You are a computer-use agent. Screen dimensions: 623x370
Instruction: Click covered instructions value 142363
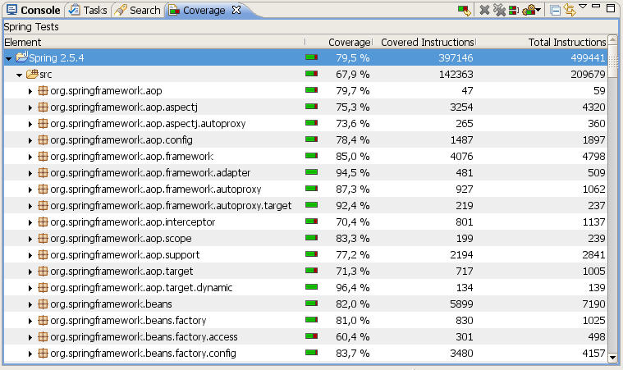point(456,74)
